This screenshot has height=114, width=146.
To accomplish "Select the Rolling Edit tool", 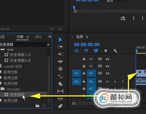I will click(x=60, y=69).
